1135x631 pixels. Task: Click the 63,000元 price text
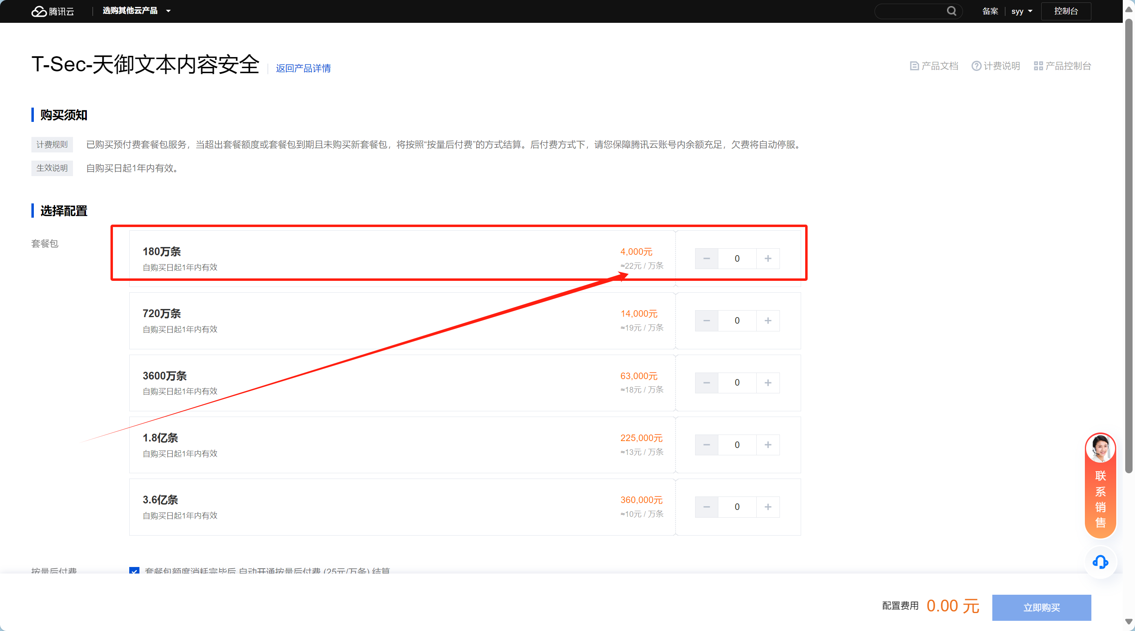pos(639,376)
